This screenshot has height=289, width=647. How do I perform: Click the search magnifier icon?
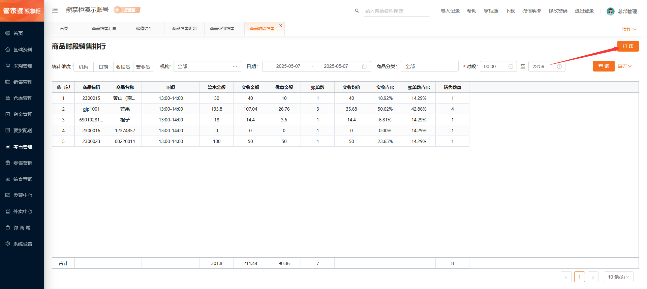click(x=357, y=11)
